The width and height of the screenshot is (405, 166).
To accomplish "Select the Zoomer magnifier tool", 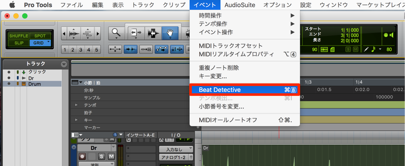I will tap(116, 33).
